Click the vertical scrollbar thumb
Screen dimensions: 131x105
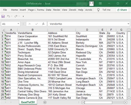[129, 60]
